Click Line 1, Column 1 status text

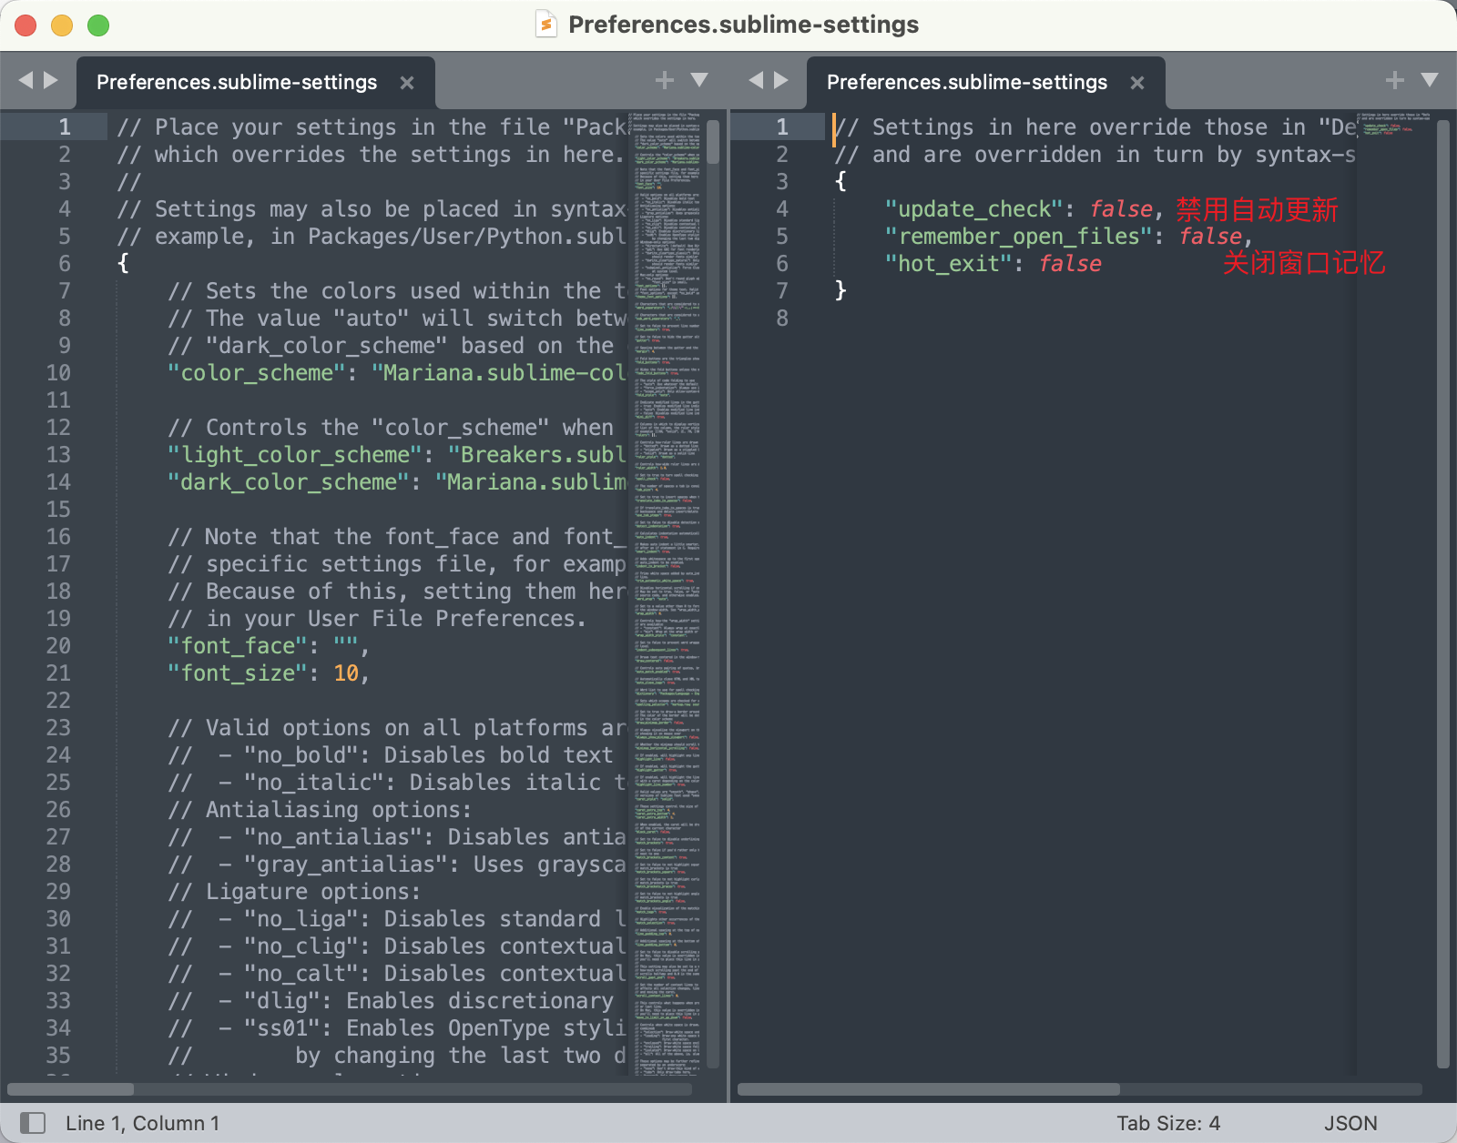click(x=142, y=1123)
